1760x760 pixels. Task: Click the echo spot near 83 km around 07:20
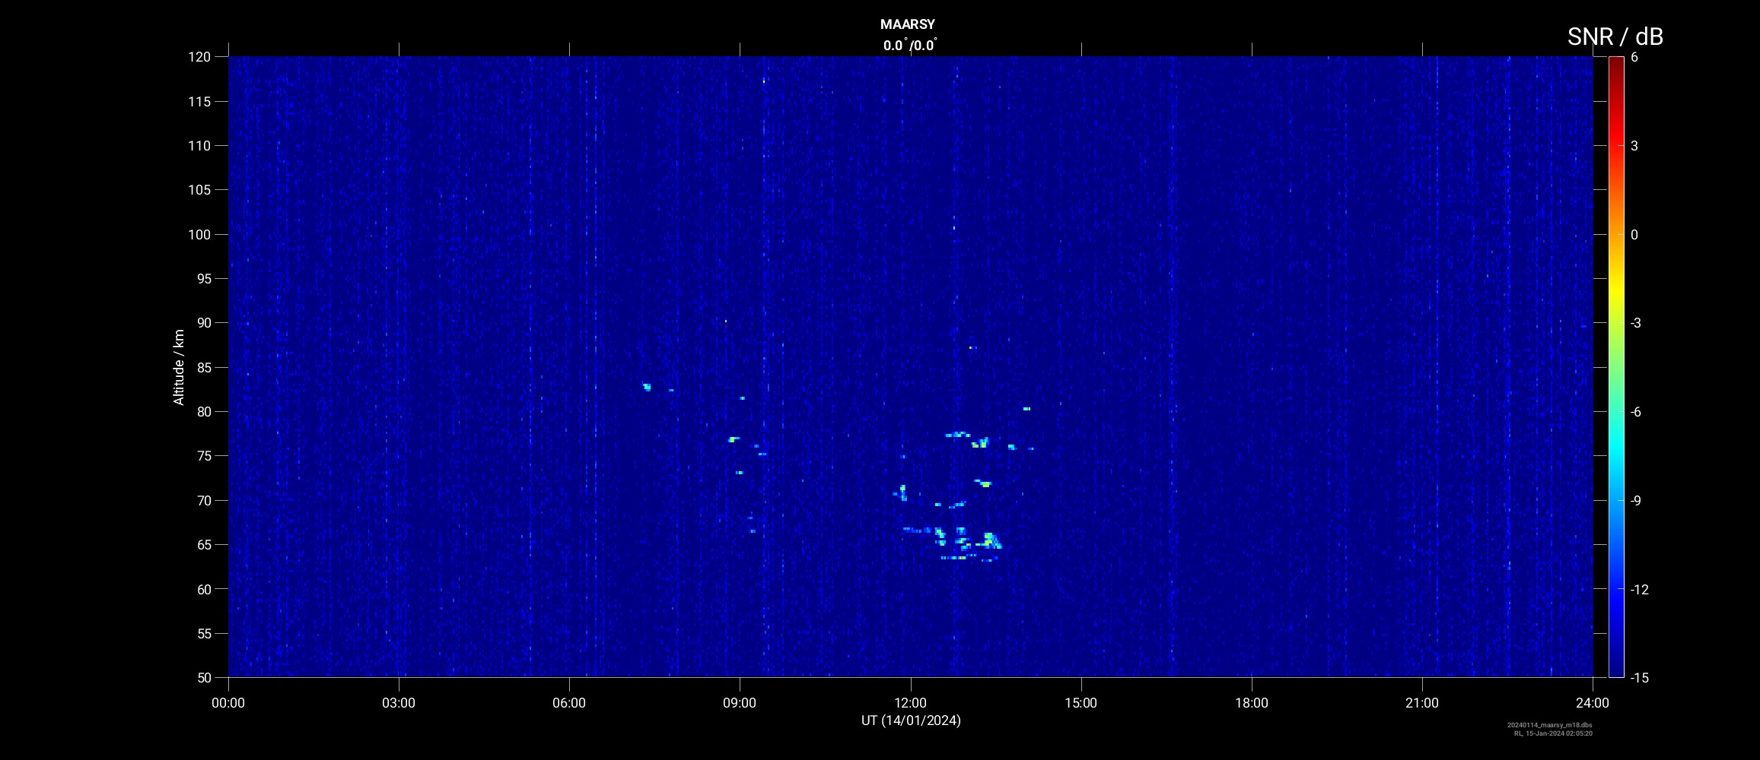(647, 387)
